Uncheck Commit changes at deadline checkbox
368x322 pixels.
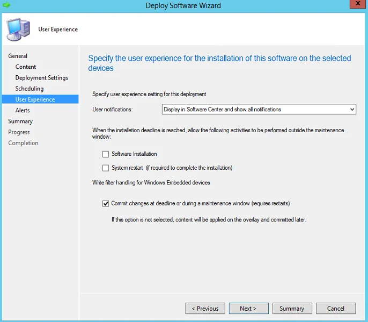point(106,203)
